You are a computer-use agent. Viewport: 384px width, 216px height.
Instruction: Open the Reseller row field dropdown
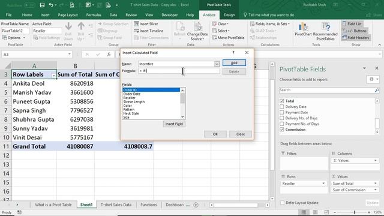pyautogui.click(x=323, y=184)
